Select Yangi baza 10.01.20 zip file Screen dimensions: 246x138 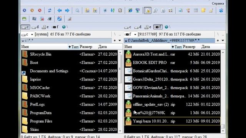click(x=172, y=121)
